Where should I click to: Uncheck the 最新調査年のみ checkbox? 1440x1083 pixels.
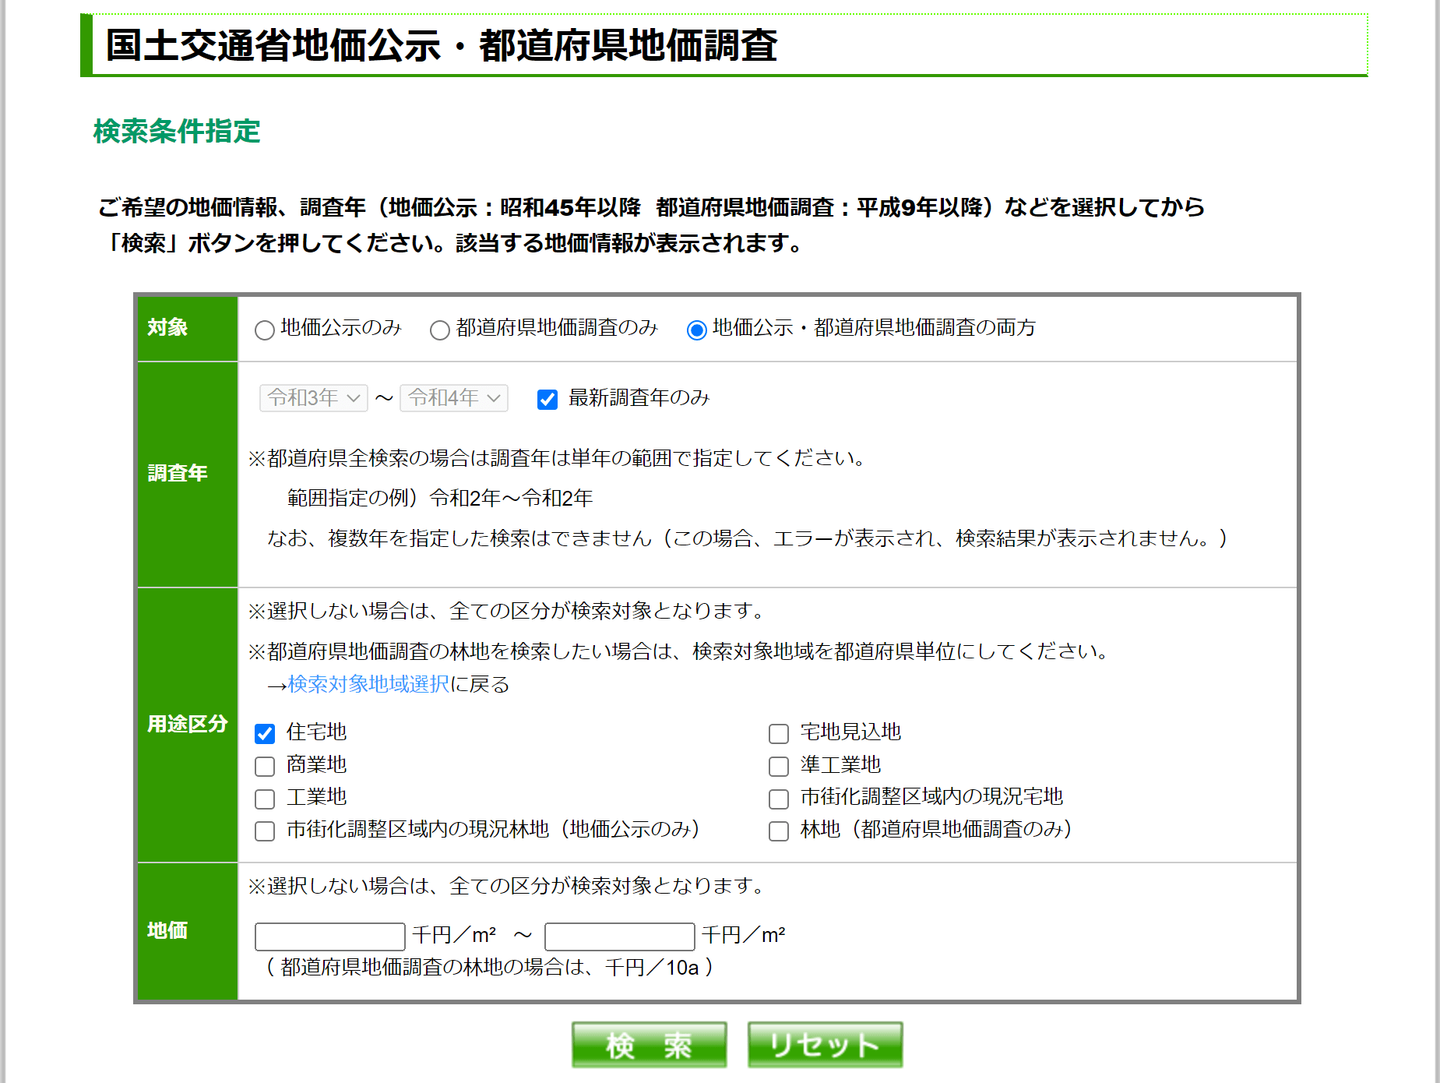point(547,400)
